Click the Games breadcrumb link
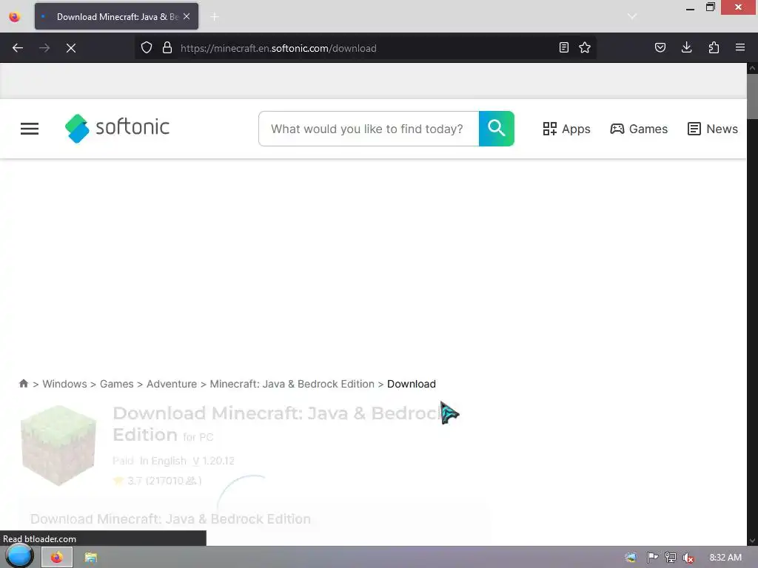The image size is (758, 568). [116, 384]
